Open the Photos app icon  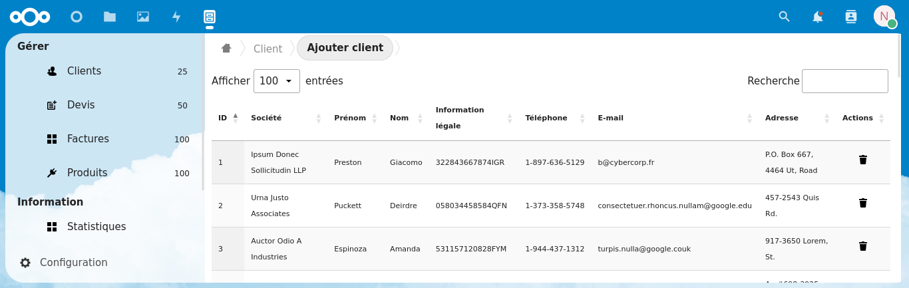143,17
